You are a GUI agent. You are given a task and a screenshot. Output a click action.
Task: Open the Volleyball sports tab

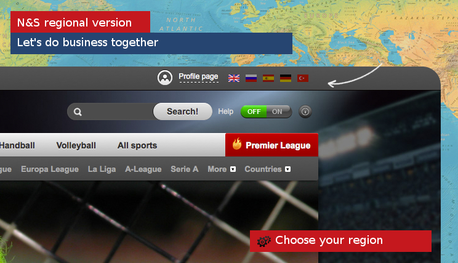click(x=76, y=145)
